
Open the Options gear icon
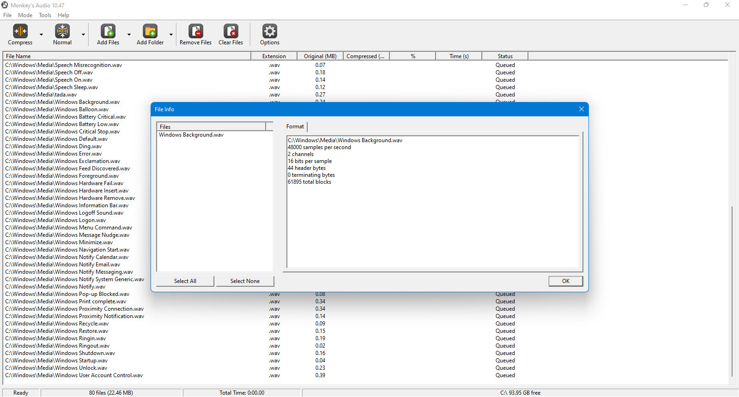[270, 31]
